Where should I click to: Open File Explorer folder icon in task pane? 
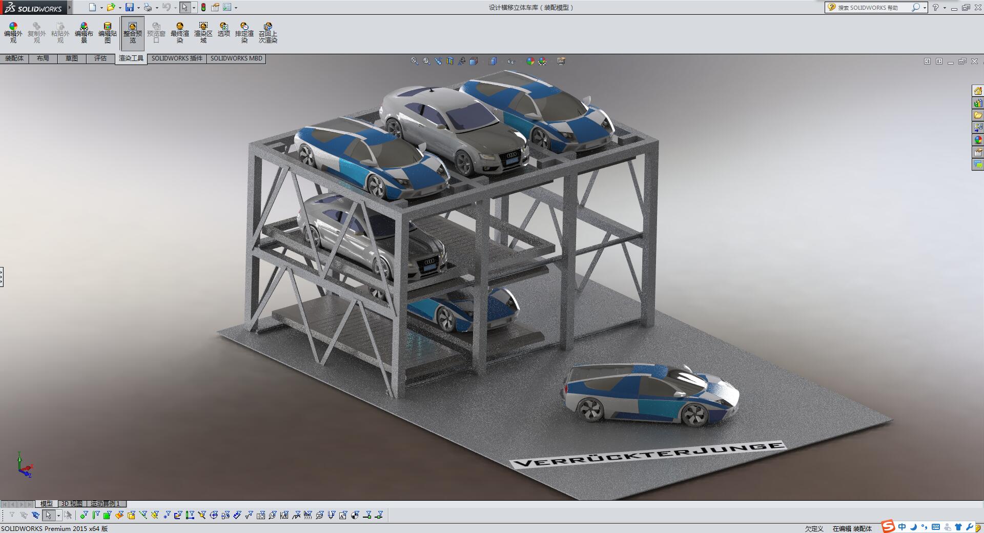[x=978, y=115]
